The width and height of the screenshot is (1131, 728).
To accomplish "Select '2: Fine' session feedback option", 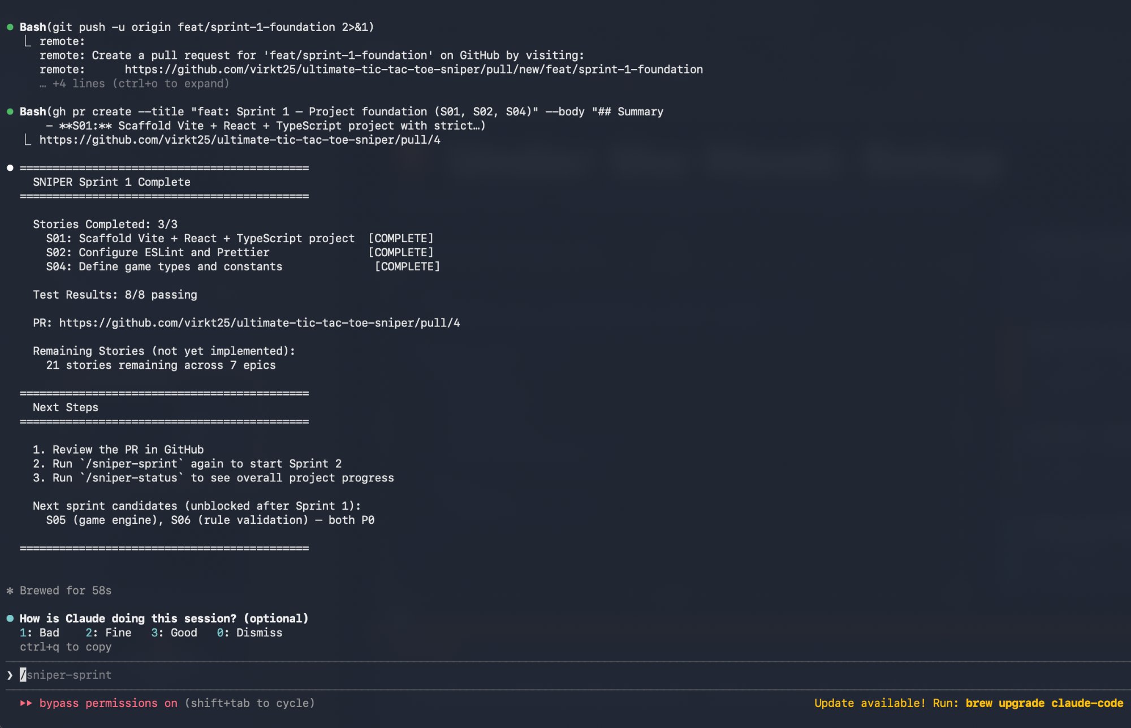I will coord(109,632).
